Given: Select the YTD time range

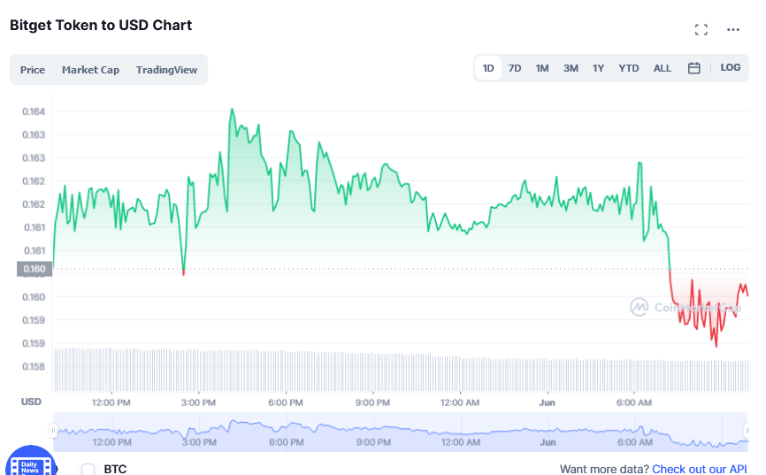Looking at the screenshot, I should [628, 68].
